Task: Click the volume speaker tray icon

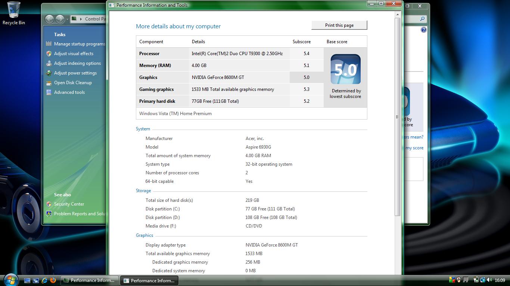Action: (x=489, y=280)
